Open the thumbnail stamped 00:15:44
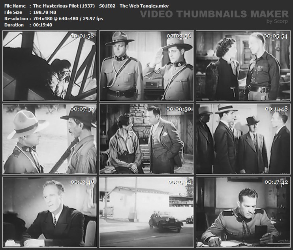293x250 pixels. click(146, 212)
